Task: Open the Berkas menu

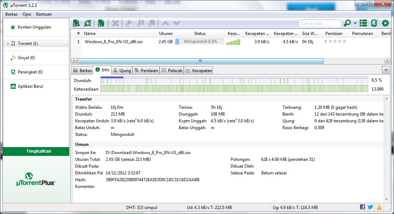Action: pos(11,14)
